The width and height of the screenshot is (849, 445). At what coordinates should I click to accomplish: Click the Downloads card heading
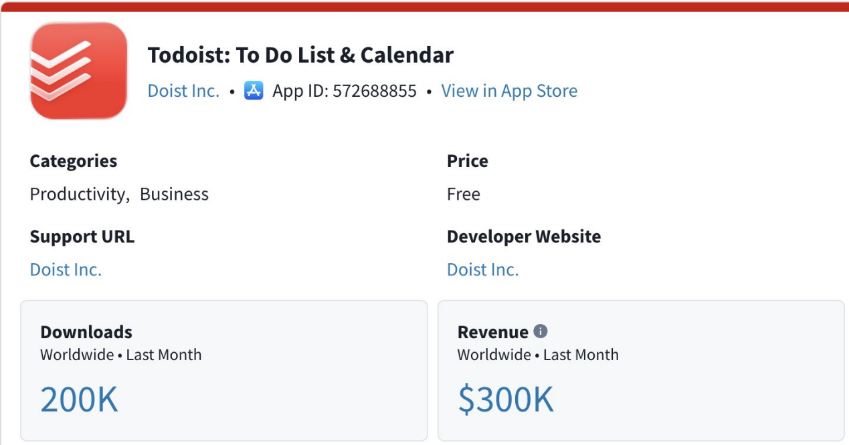pyautogui.click(x=86, y=332)
